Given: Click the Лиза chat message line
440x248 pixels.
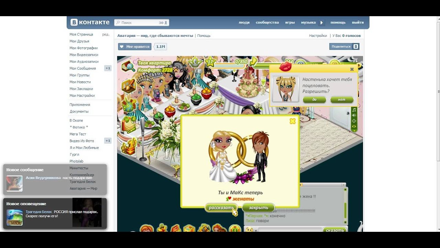Looking at the screenshot, I should [257, 221].
